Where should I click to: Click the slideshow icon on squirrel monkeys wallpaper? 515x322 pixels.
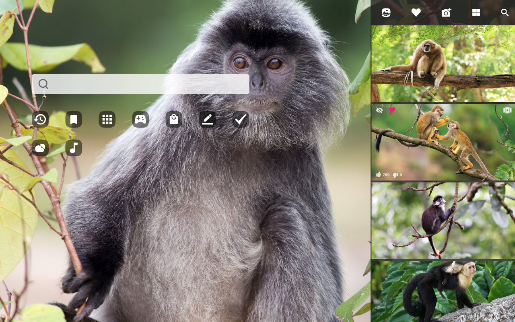click(507, 110)
